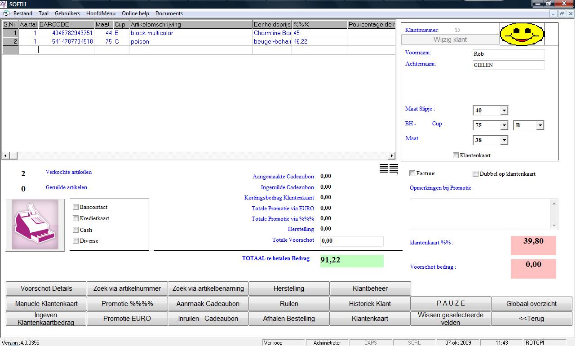Click the table's horizontal scrollbar left arrow

(6, 155)
